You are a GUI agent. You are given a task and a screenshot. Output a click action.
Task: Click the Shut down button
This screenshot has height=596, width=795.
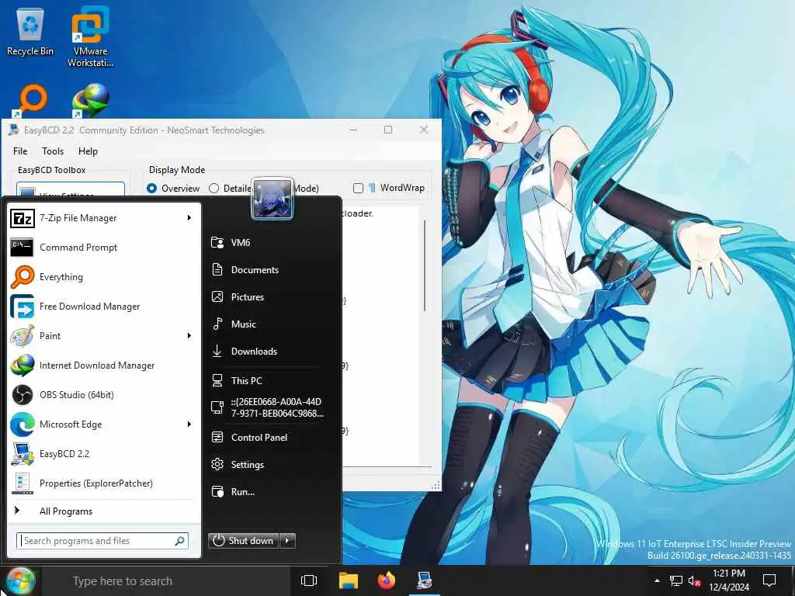tap(244, 541)
